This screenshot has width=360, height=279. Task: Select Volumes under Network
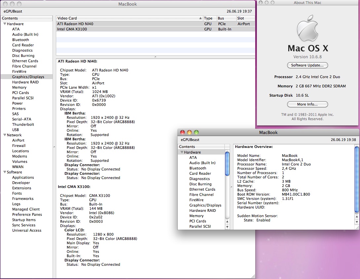click(20, 161)
